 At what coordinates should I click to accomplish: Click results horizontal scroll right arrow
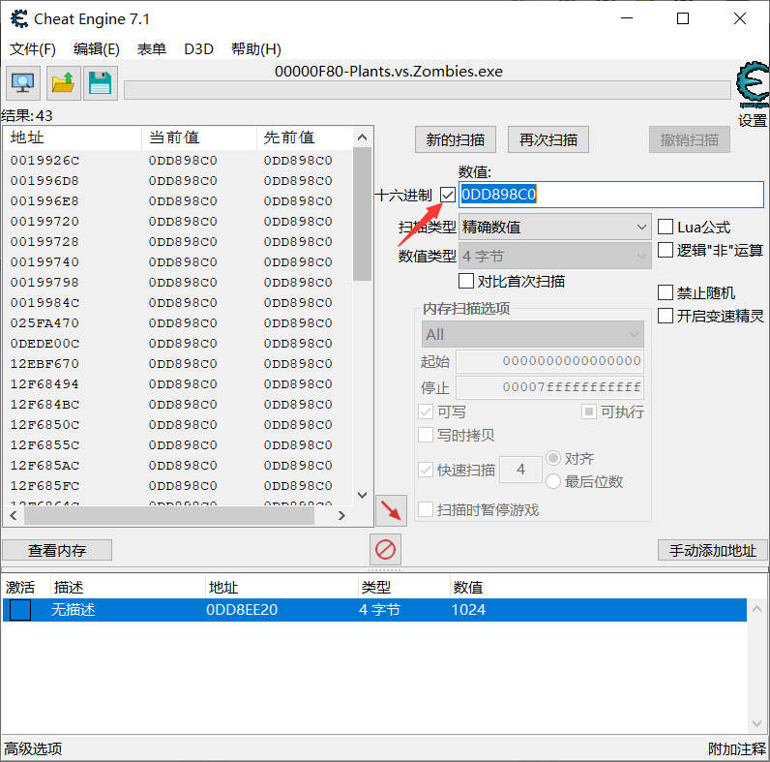click(x=341, y=515)
